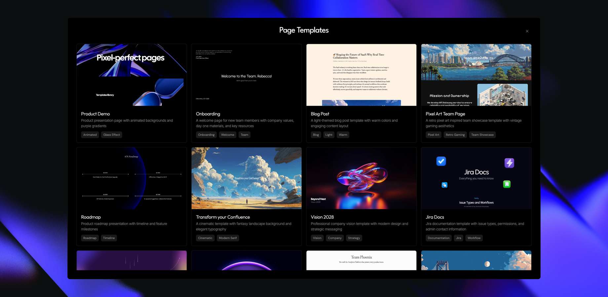This screenshot has height=297, width=608.
Task: Open the Product Demo template
Action: coord(132,76)
